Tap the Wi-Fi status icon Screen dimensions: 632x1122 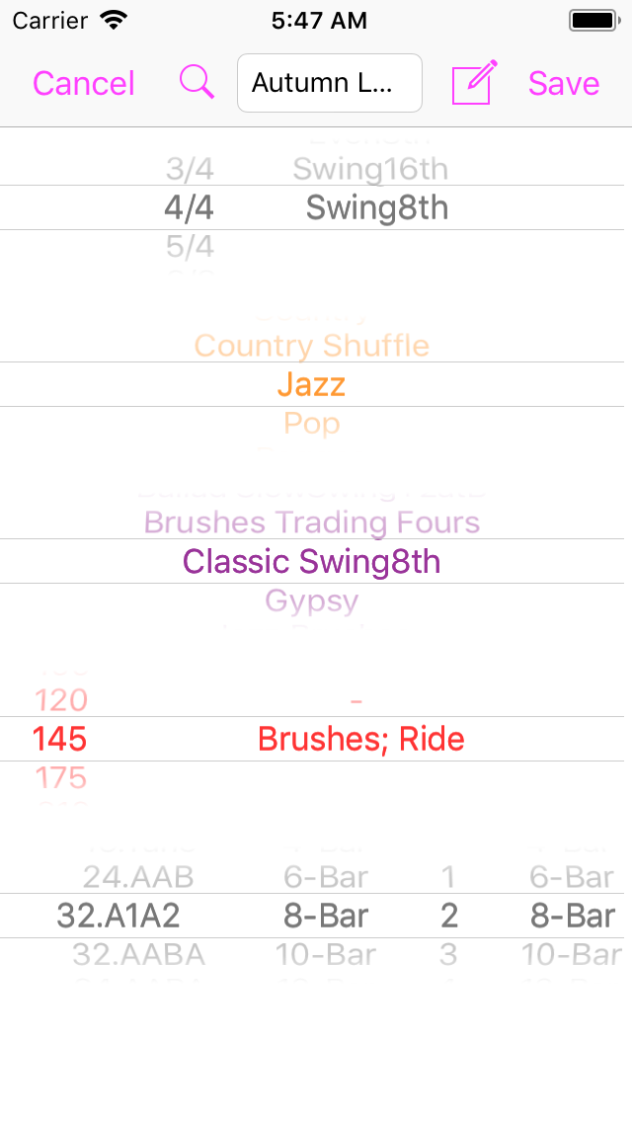(114, 20)
